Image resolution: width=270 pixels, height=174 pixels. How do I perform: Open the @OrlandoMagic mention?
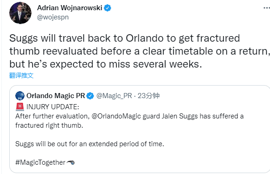[x=126, y=116]
